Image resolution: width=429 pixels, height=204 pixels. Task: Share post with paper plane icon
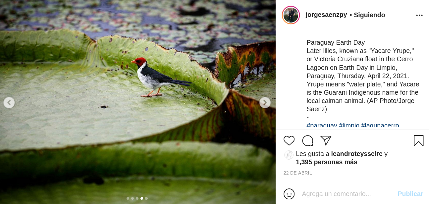pos(326,140)
